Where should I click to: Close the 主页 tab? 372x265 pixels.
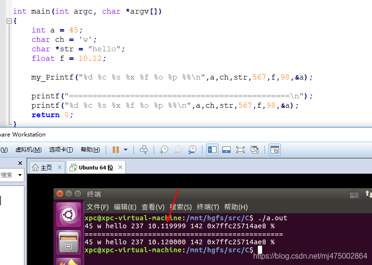(x=60, y=167)
